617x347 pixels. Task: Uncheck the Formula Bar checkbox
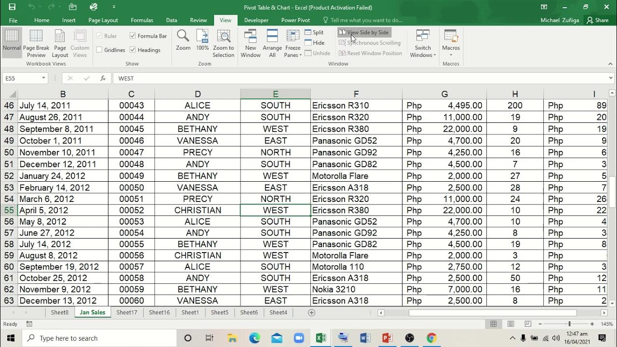[133, 36]
